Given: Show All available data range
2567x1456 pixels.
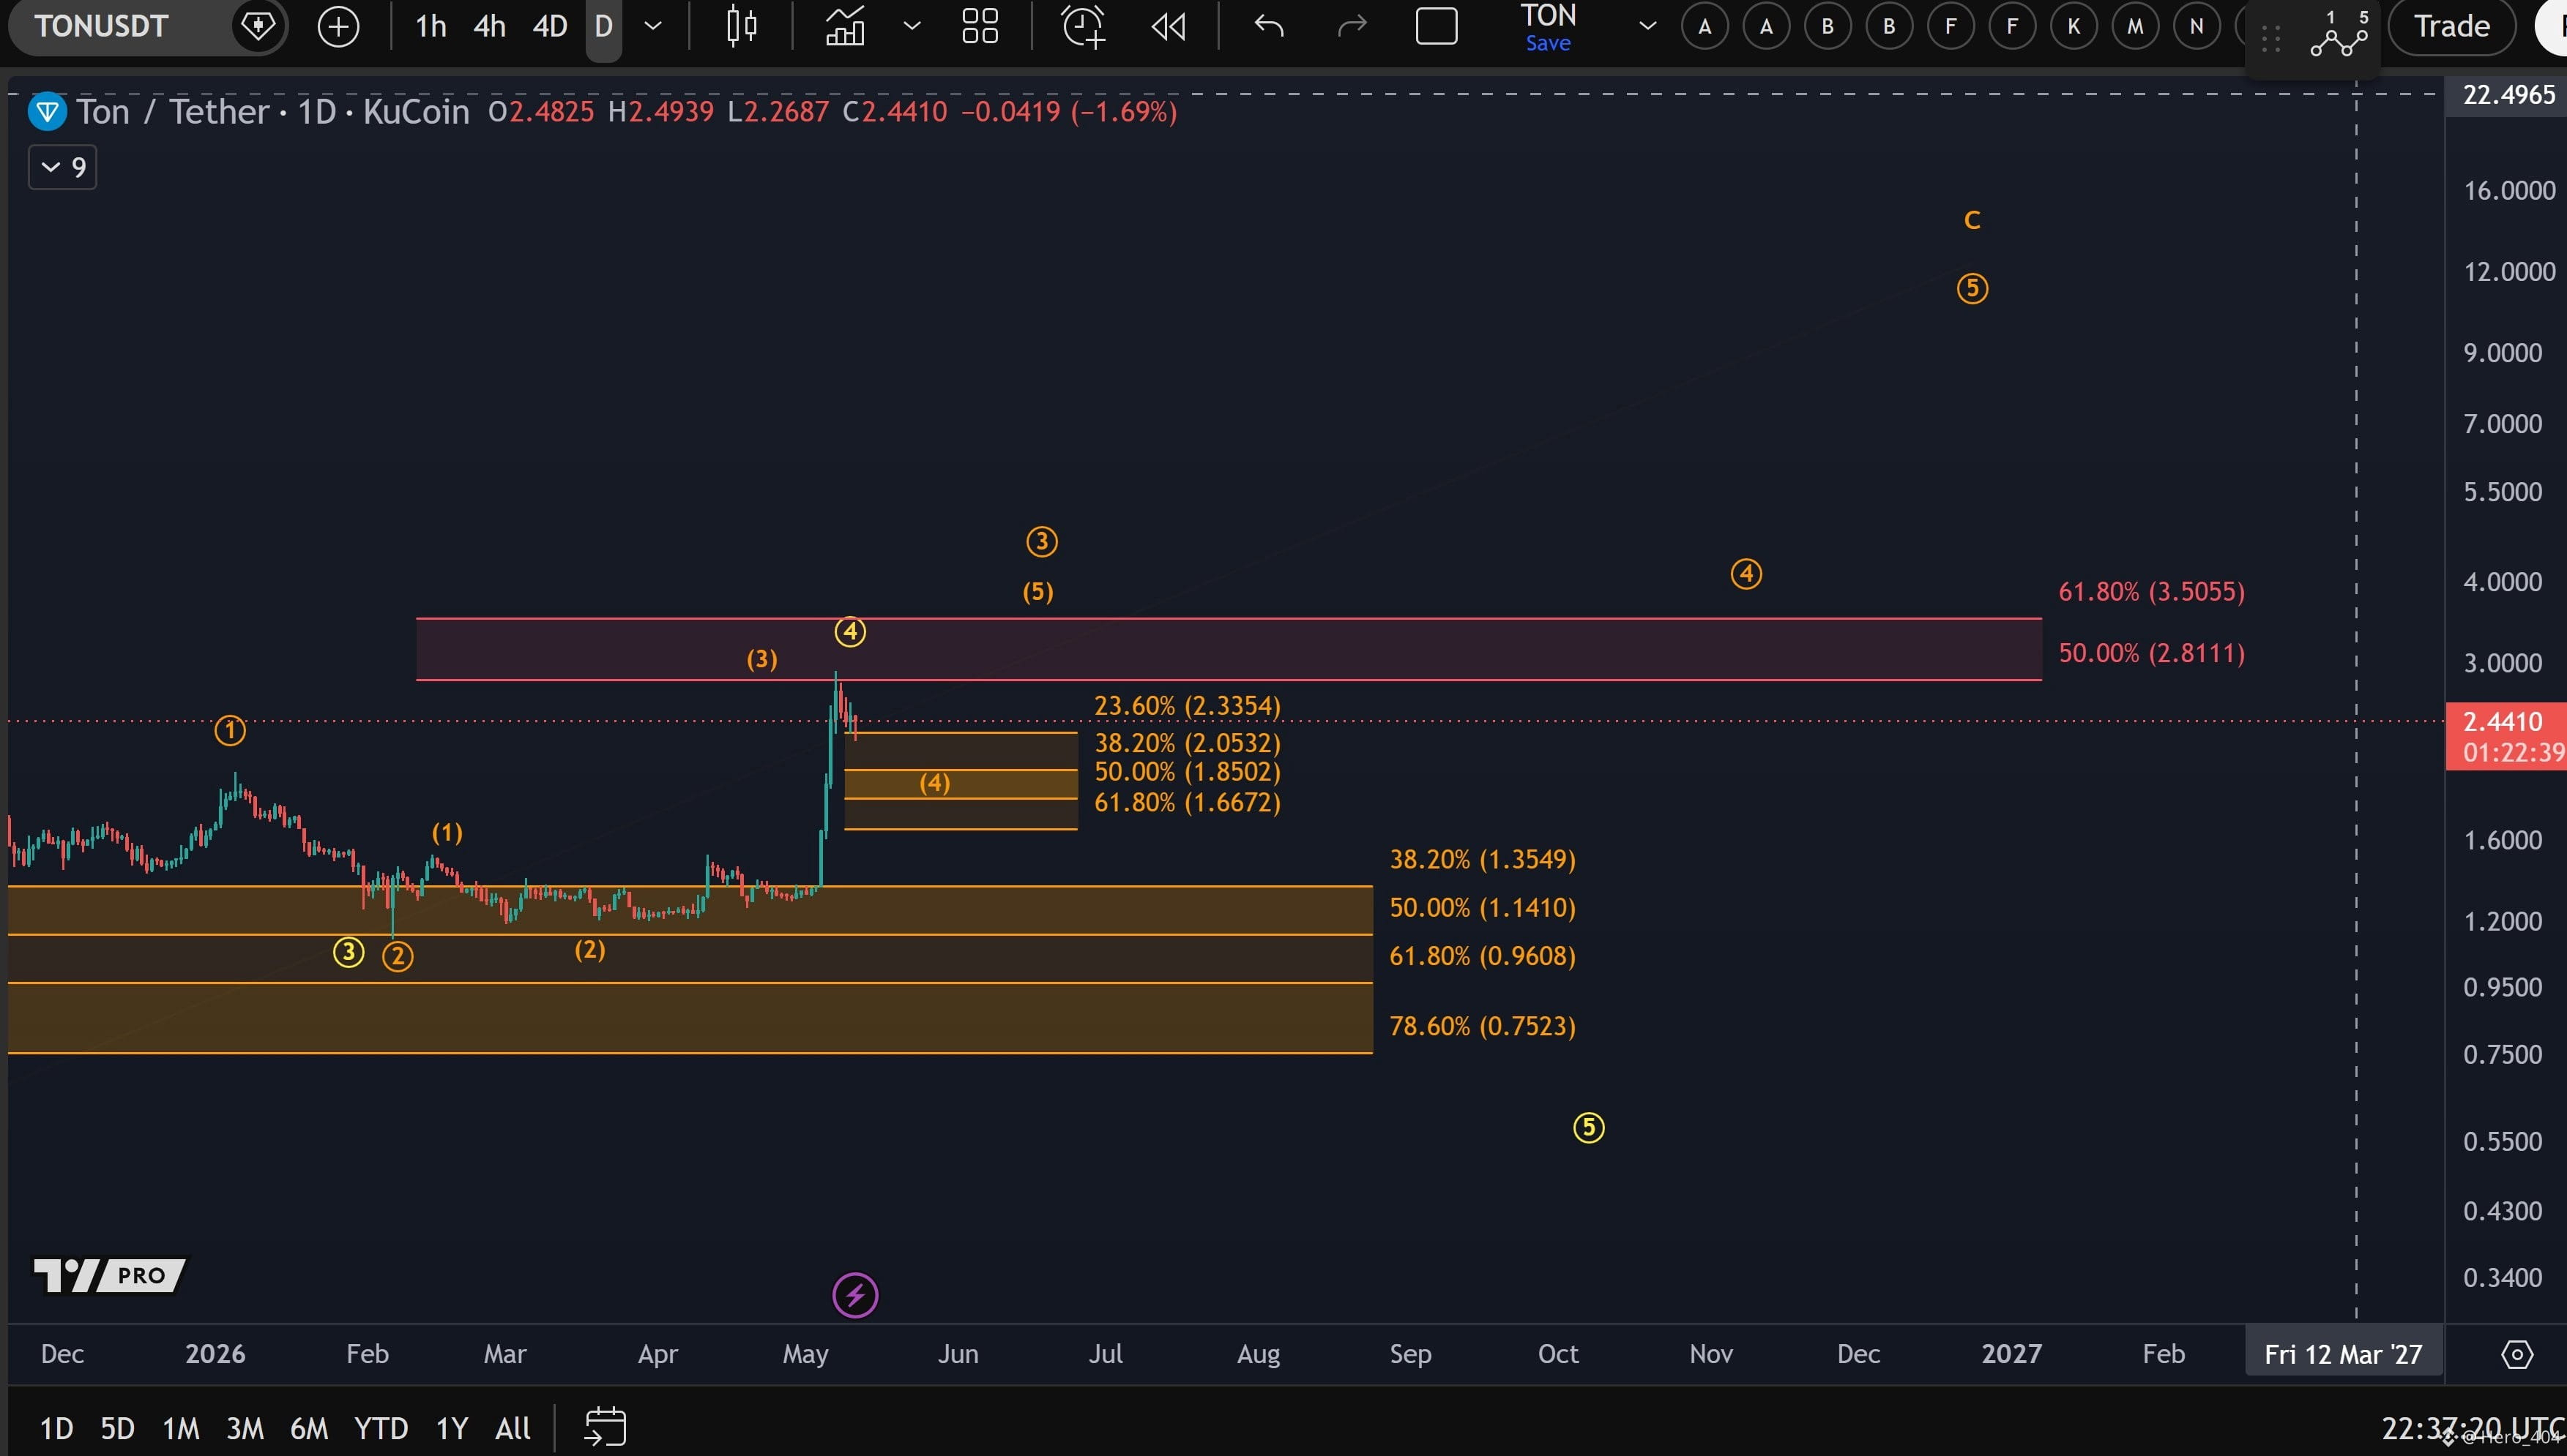Looking at the screenshot, I should click(513, 1428).
